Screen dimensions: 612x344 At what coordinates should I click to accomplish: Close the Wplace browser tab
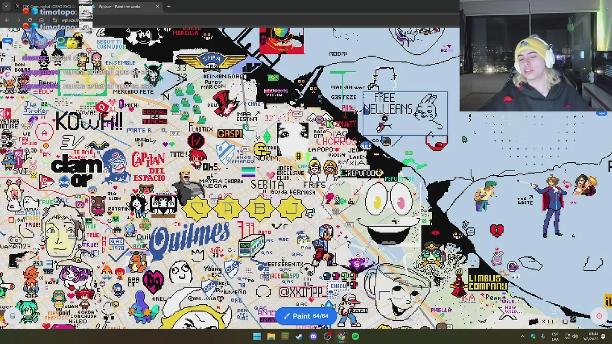pyautogui.click(x=157, y=7)
